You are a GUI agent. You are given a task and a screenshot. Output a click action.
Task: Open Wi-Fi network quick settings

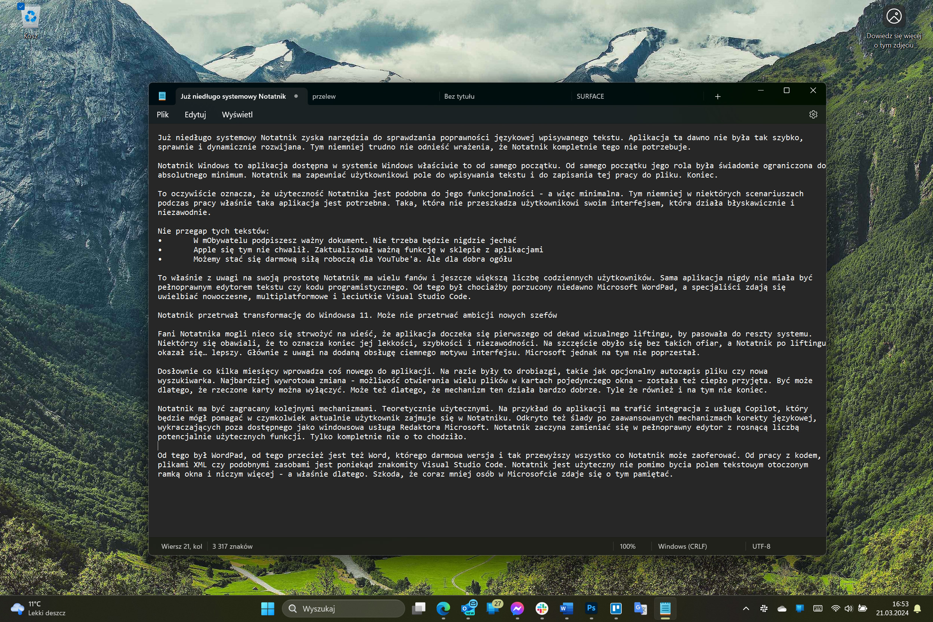pyautogui.click(x=835, y=608)
